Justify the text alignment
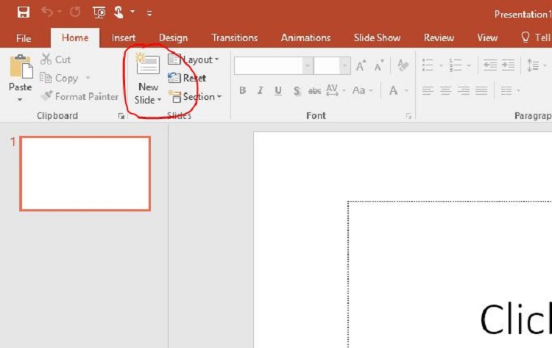552x348 pixels. click(x=481, y=90)
